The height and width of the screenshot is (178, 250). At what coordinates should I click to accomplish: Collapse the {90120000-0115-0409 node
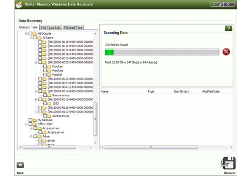pyautogui.click(x=36, y=99)
